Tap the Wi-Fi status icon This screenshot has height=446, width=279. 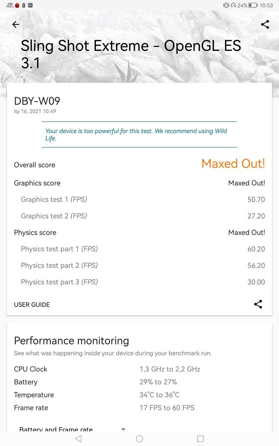9,5
